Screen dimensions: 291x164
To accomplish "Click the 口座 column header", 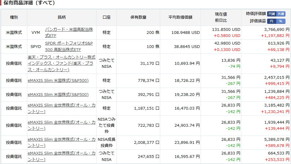I will pos(107,17).
